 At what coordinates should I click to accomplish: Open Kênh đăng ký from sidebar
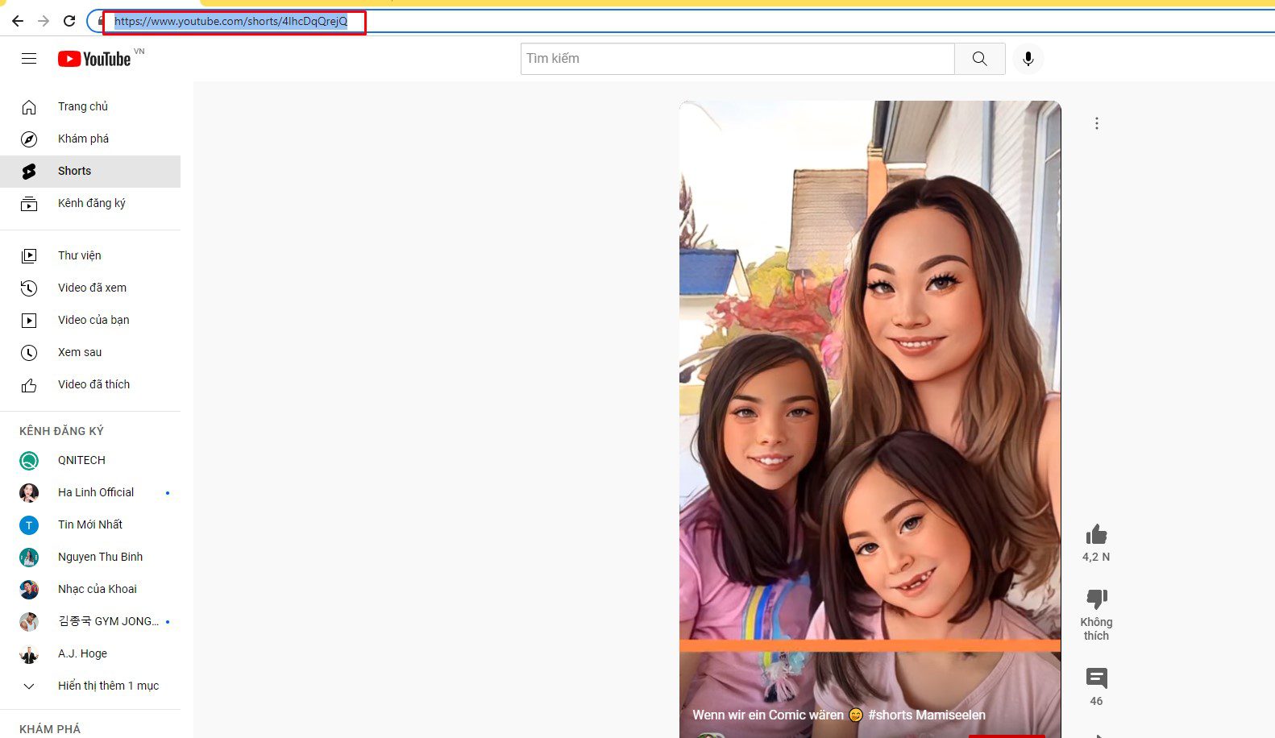(90, 204)
